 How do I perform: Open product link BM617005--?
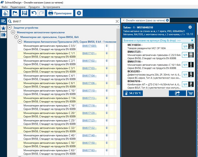point(90,46)
